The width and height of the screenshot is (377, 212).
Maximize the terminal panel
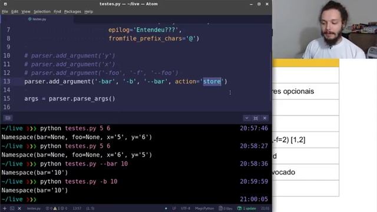(x=256, y=118)
